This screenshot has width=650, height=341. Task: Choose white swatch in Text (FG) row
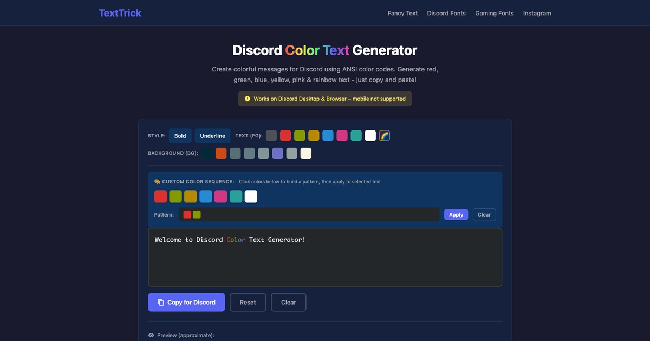tap(370, 136)
